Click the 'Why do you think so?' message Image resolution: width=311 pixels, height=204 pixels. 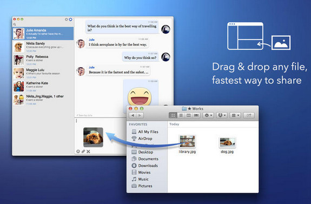[140, 57]
